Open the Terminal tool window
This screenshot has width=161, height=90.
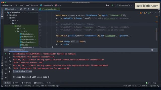click(39, 83)
